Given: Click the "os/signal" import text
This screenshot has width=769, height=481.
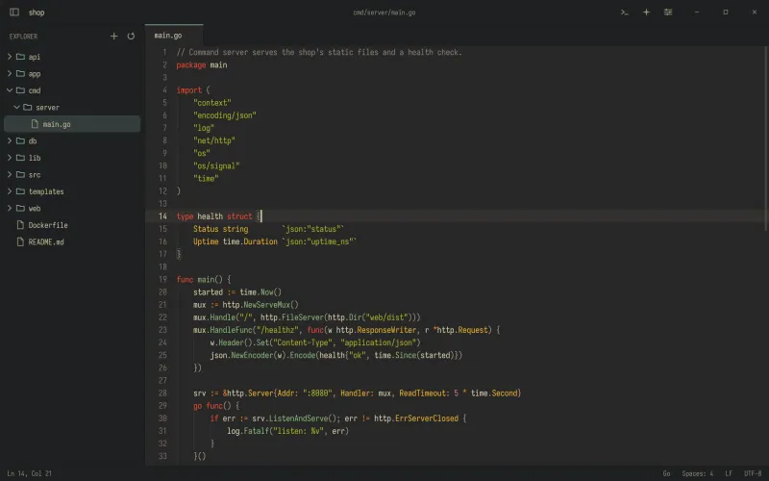Looking at the screenshot, I should click(x=216, y=165).
